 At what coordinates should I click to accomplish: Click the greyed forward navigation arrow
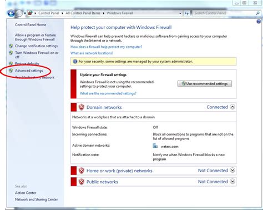tap(19, 13)
